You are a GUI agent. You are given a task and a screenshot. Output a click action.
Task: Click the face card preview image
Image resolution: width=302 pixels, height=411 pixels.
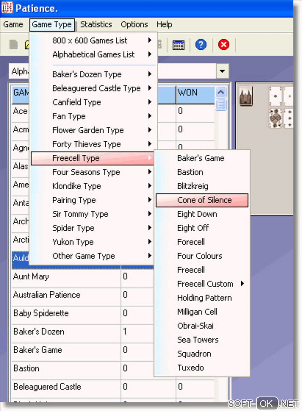click(275, 118)
